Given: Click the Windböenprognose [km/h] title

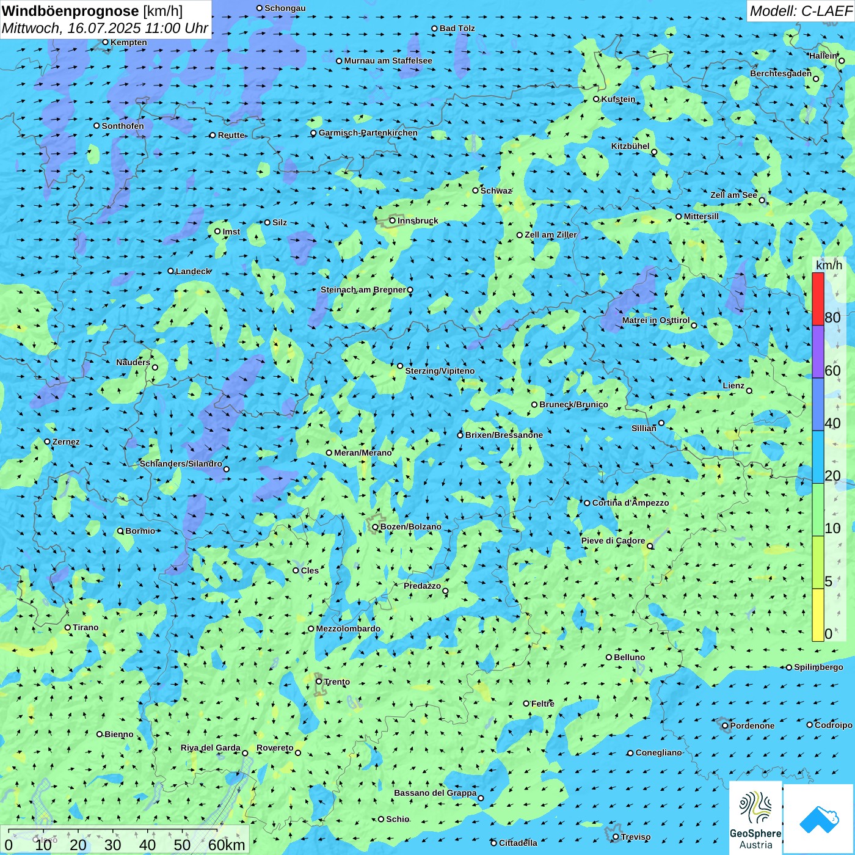Looking at the screenshot, I should [92, 11].
